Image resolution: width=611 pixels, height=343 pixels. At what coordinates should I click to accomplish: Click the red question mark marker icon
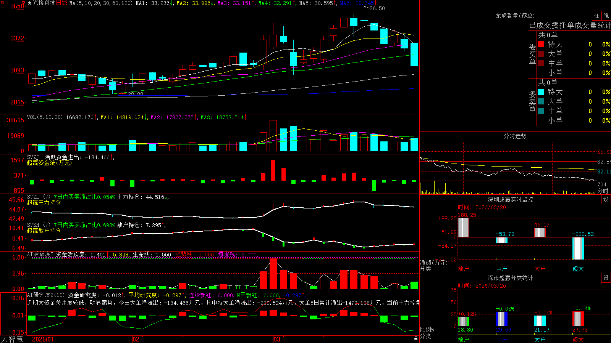(x=24, y=3)
